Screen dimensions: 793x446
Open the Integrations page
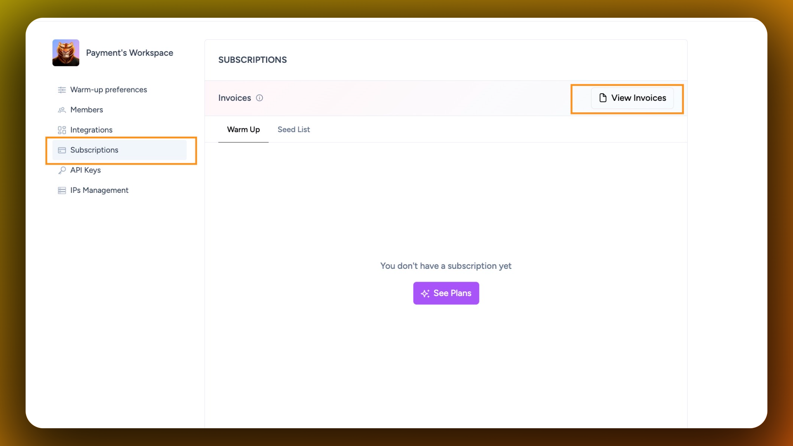coord(91,130)
